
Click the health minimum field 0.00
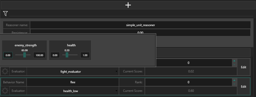[55, 55]
